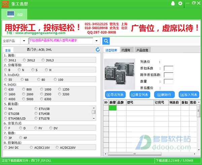Pick the ETU15B trip unit
Image resolution: width=202 pixels, height=165 pixels.
click(36, 109)
